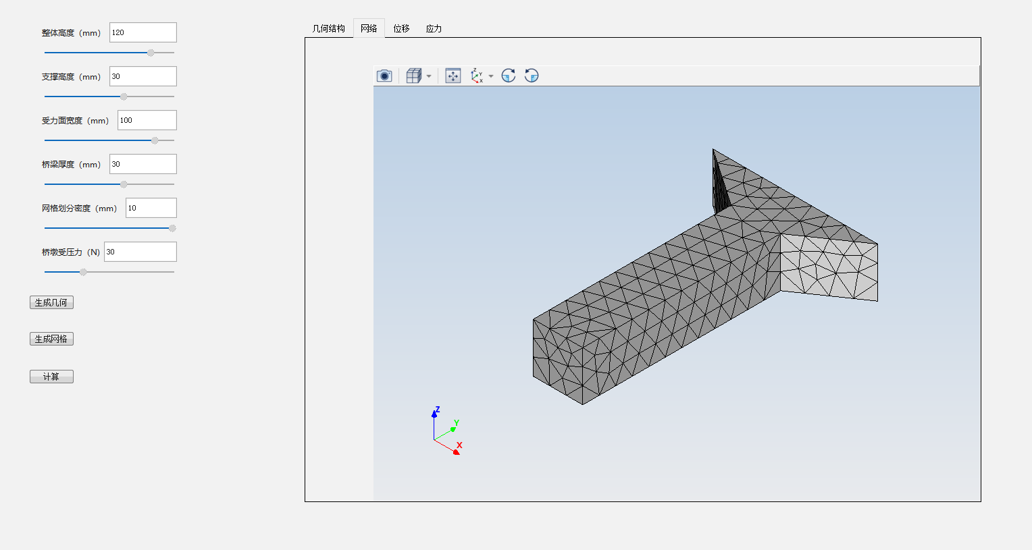Select the 网格 tab

[369, 28]
